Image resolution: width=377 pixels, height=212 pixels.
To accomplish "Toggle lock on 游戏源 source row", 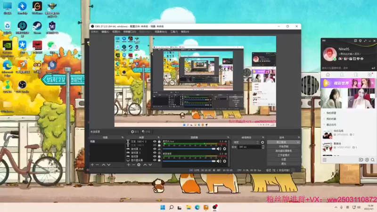I will (159, 156).
